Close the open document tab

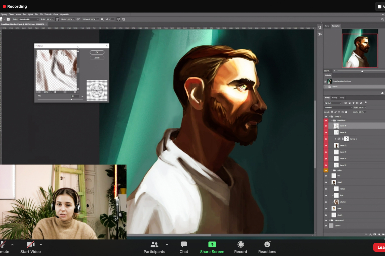click(46, 24)
